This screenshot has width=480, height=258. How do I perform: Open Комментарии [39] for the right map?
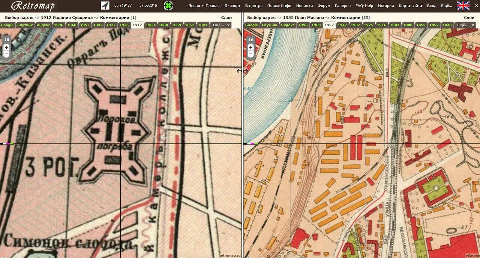[x=350, y=18]
